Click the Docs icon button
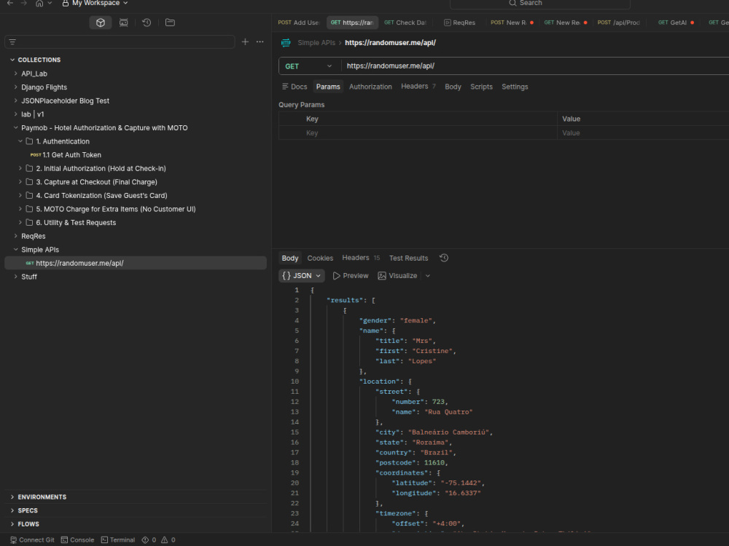This screenshot has height=546, width=729. [x=295, y=87]
